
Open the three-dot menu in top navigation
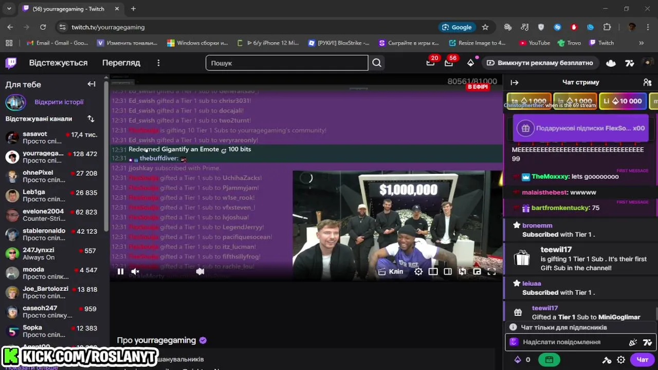click(x=158, y=63)
